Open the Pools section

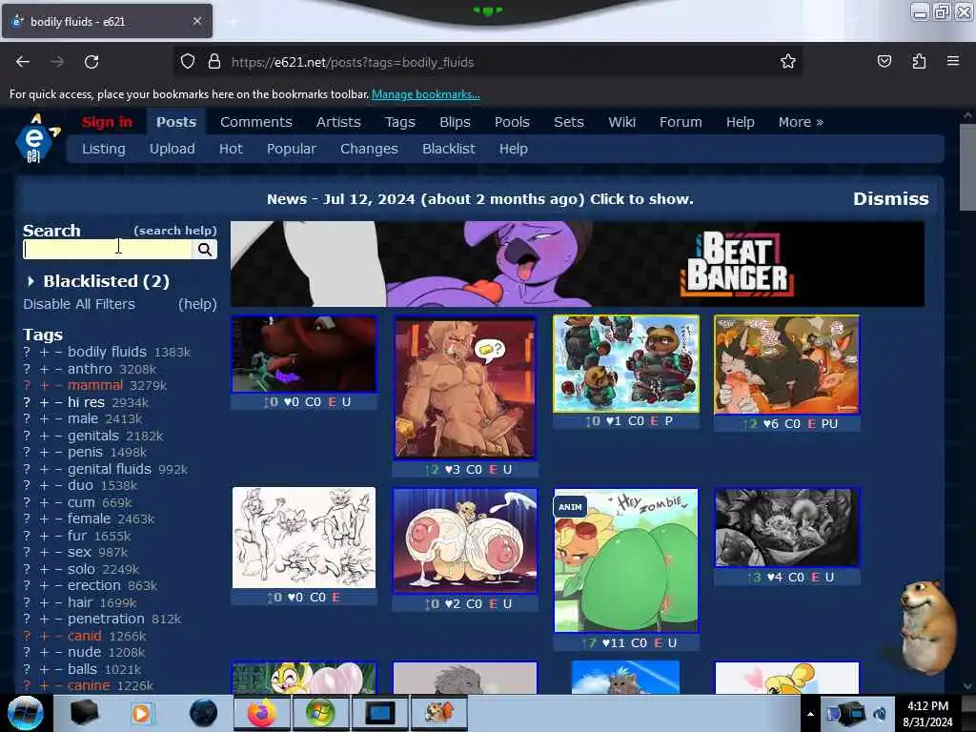[512, 122]
